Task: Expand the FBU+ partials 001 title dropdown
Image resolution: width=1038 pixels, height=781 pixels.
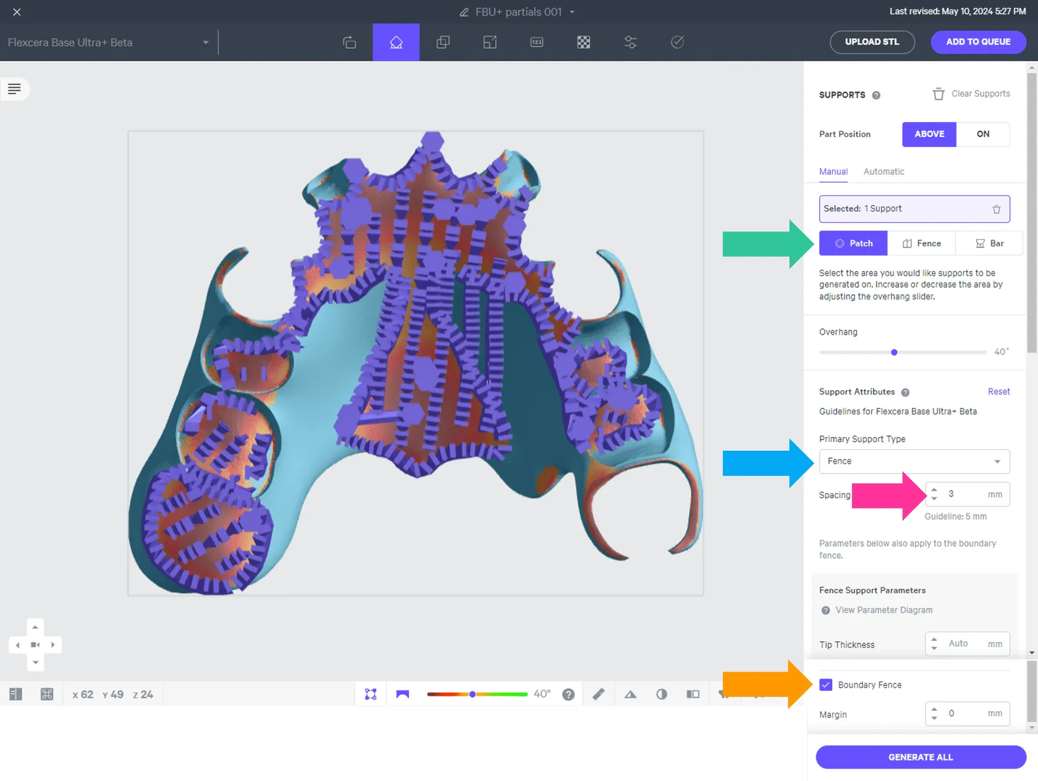Action: [x=572, y=12]
